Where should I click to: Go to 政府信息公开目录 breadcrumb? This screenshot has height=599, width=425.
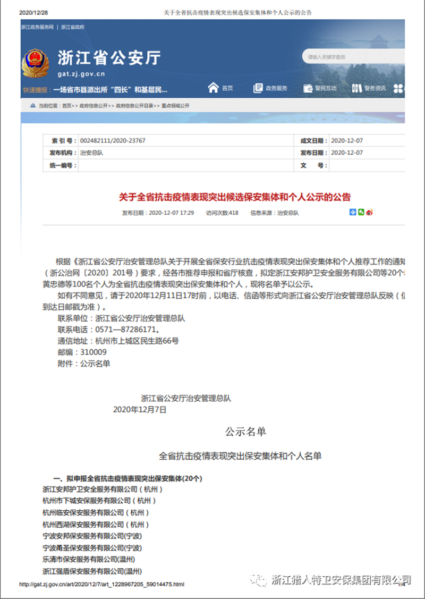click(137, 106)
